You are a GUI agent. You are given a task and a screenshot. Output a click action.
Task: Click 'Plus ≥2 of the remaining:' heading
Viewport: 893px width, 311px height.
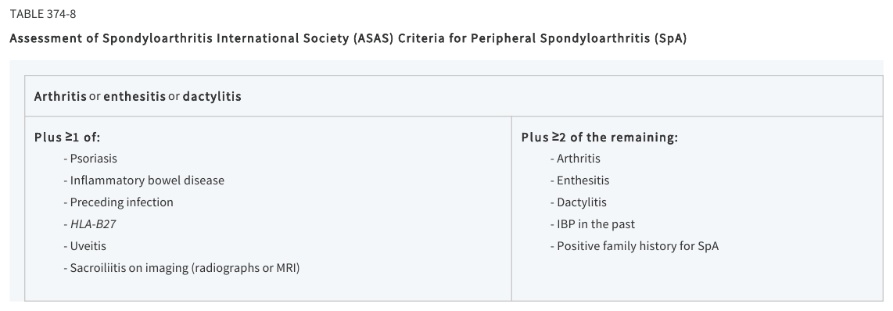pos(600,138)
